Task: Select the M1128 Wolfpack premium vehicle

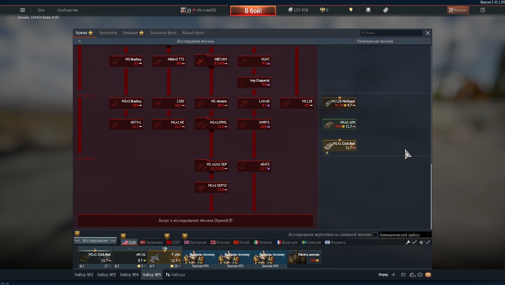Action: [x=339, y=103]
